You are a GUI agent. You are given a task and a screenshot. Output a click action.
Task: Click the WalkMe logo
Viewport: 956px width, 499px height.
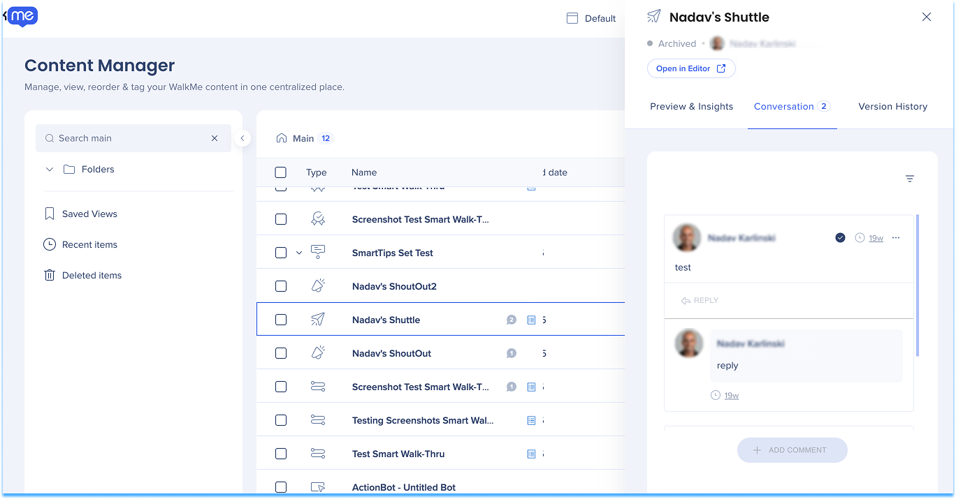click(21, 16)
